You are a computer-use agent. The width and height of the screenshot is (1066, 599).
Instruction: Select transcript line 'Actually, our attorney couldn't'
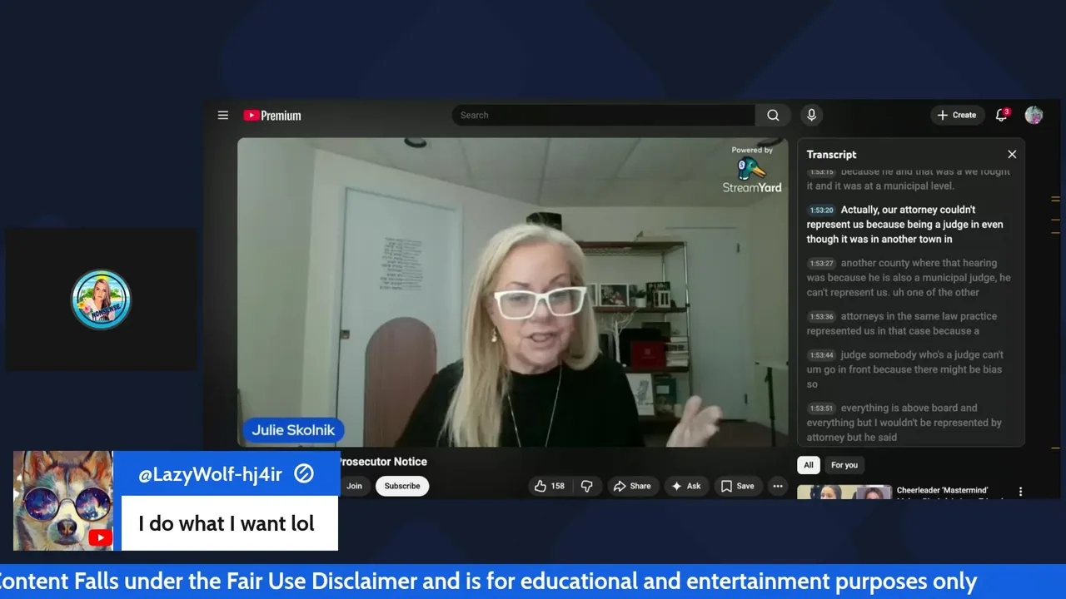pyautogui.click(x=908, y=210)
